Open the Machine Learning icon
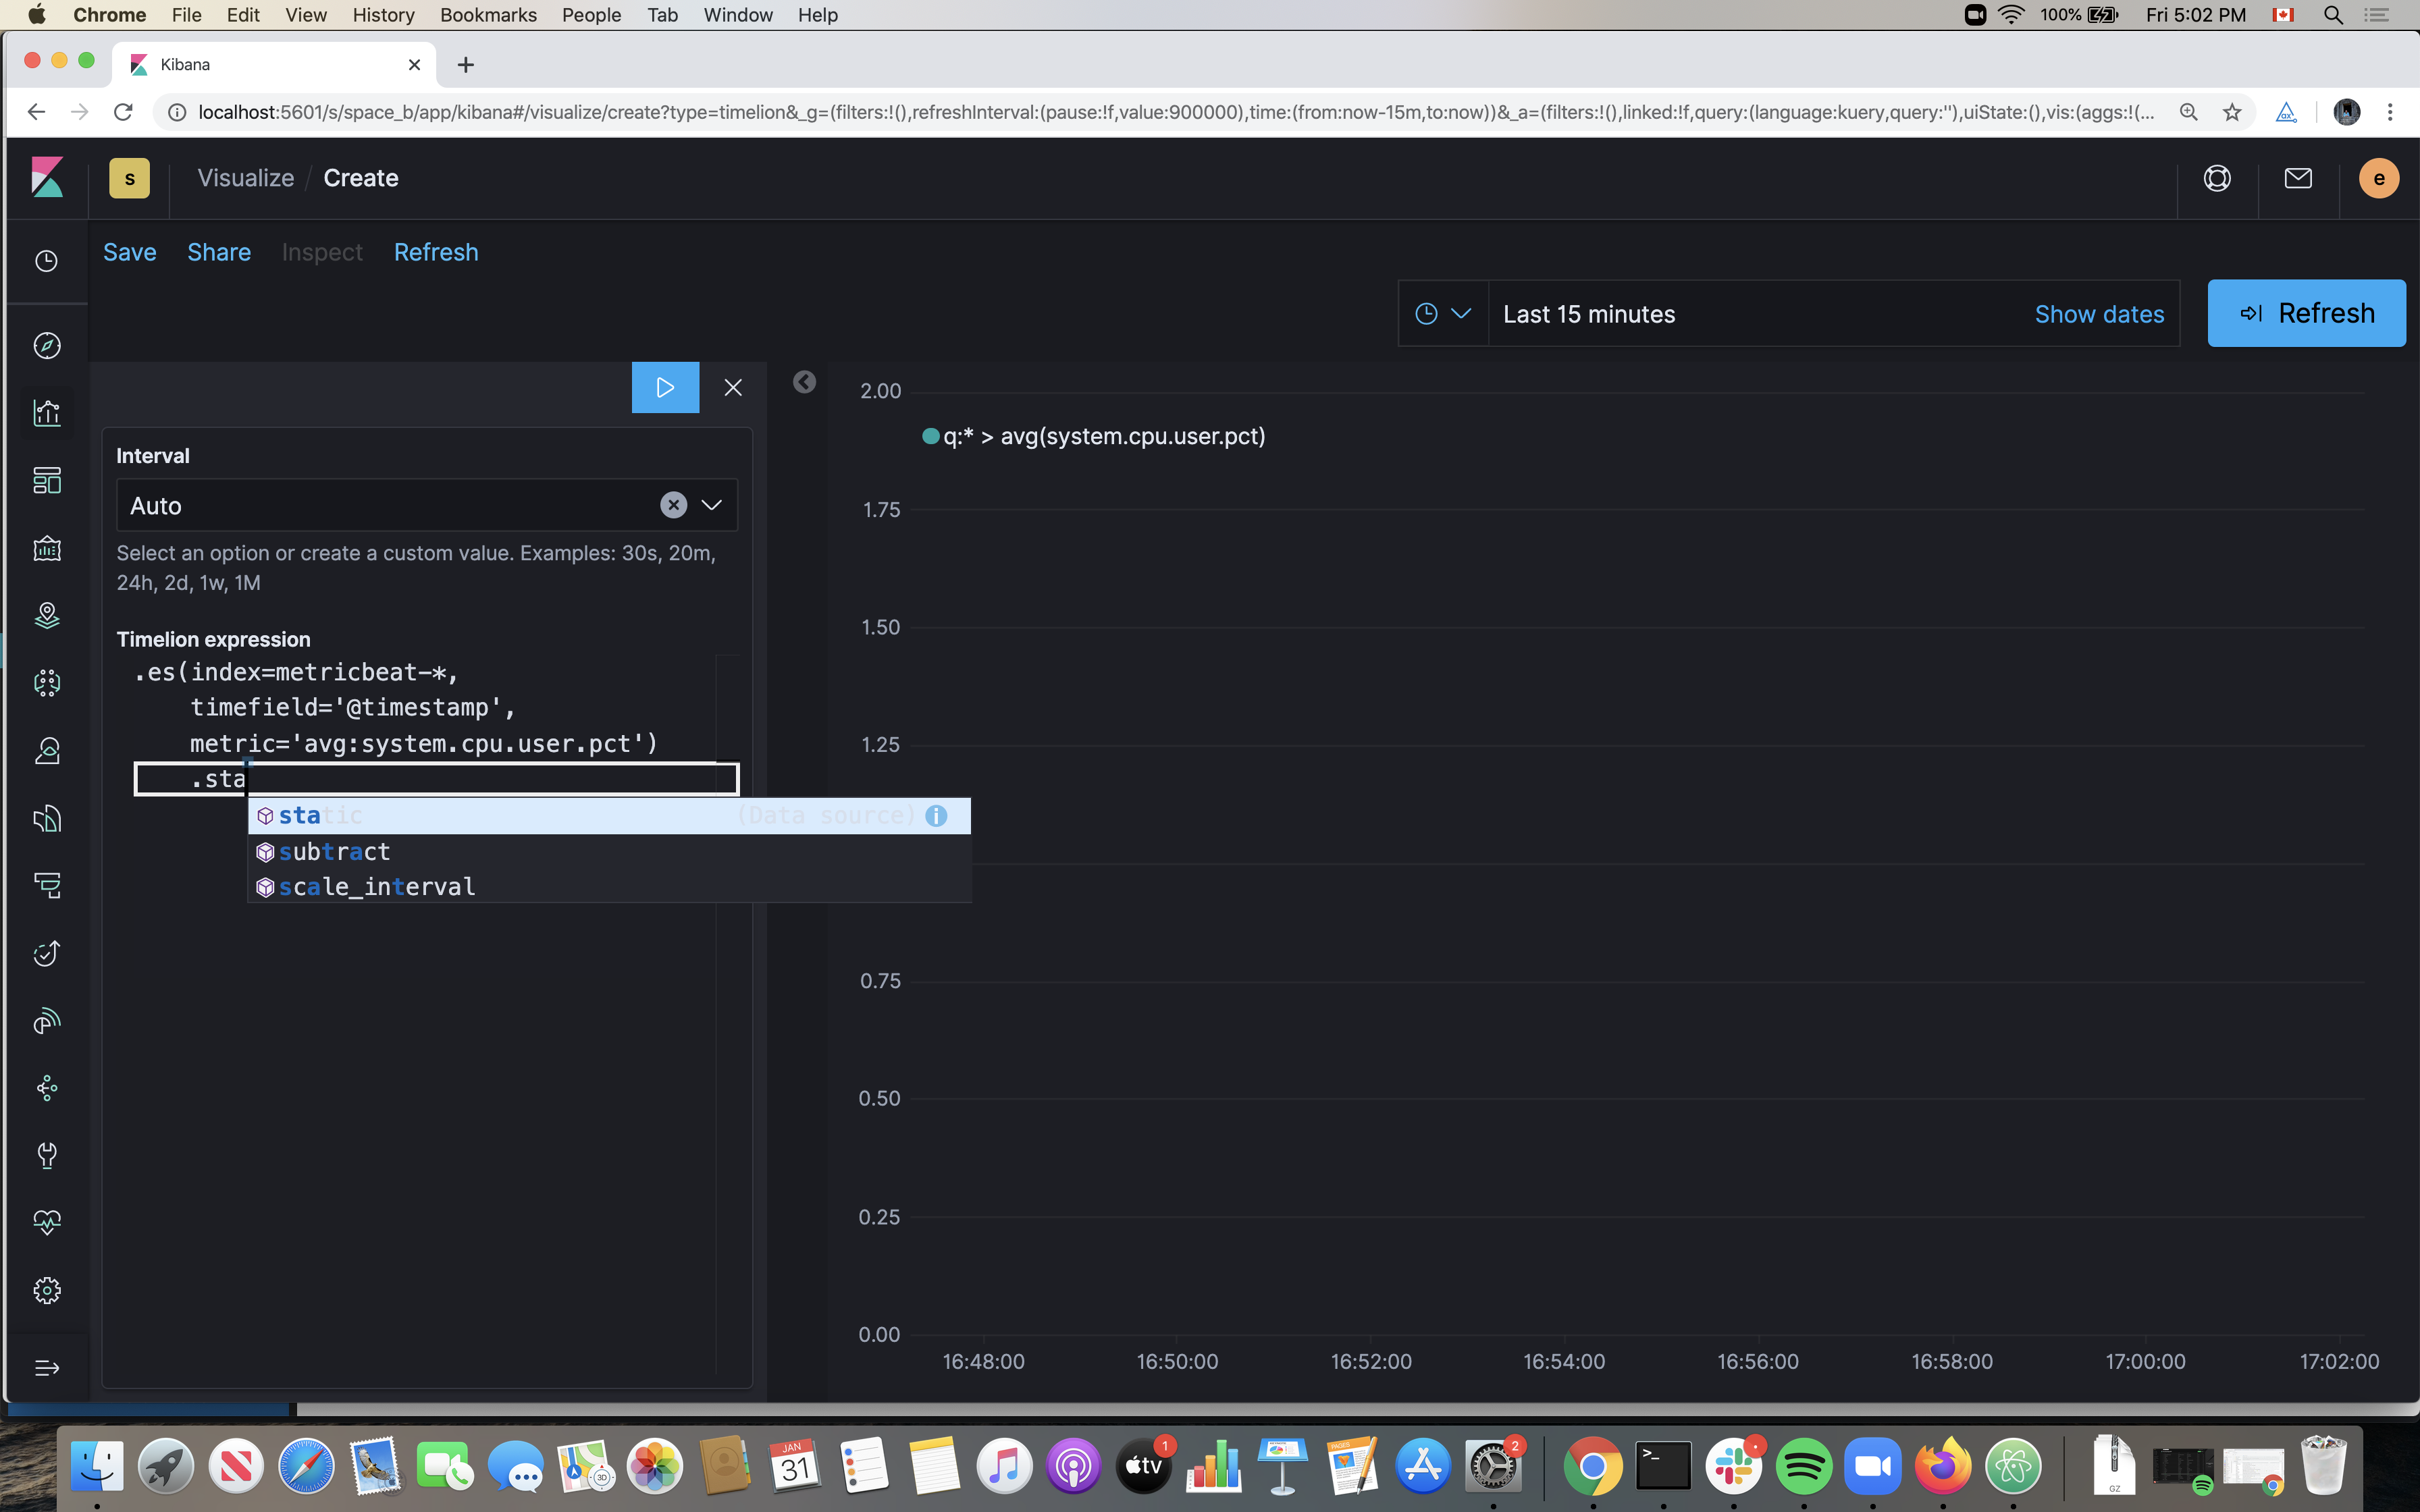2420x1512 pixels. click(x=47, y=683)
